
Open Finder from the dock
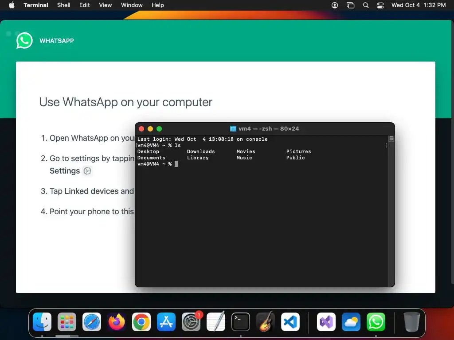click(42, 322)
